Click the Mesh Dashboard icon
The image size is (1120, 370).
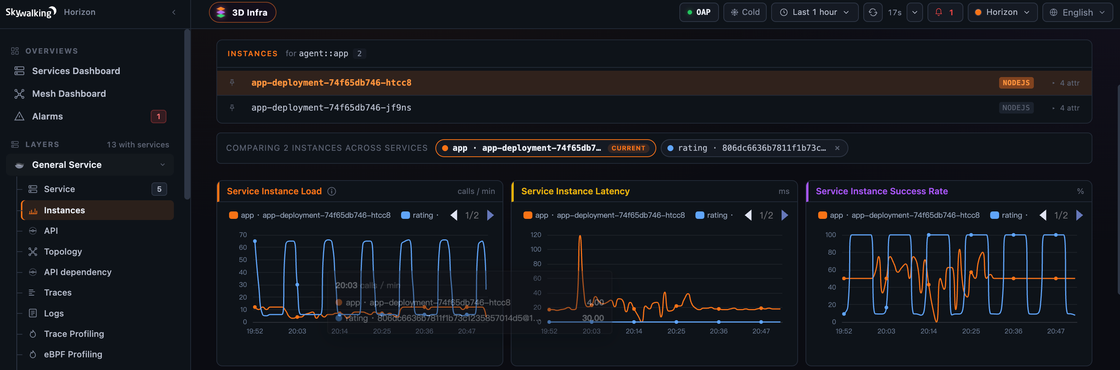(x=19, y=94)
